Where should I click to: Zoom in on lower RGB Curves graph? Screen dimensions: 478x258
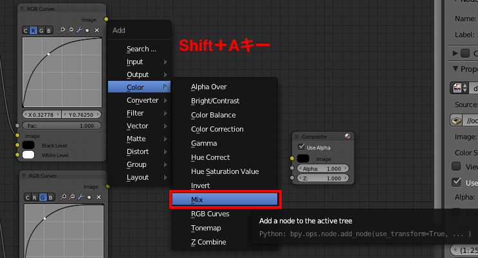[64, 197]
